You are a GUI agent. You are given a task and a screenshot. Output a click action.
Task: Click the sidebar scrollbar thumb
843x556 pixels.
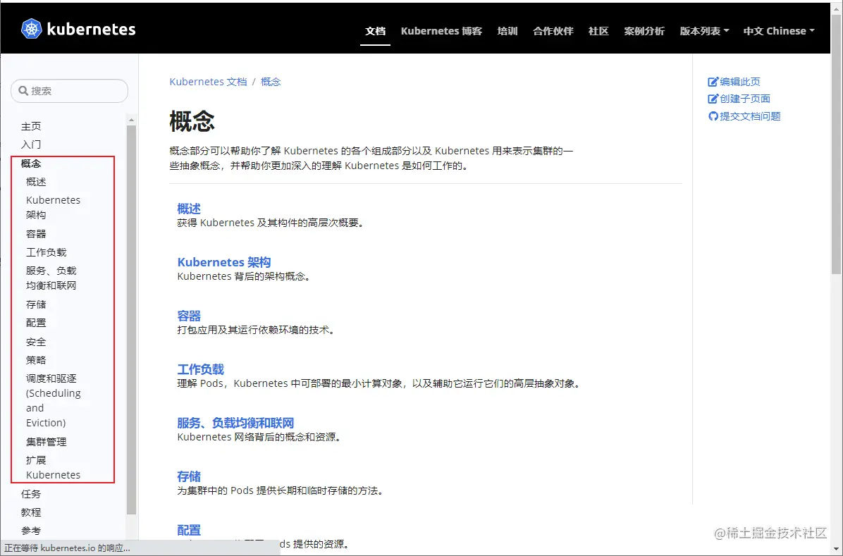pos(131,320)
